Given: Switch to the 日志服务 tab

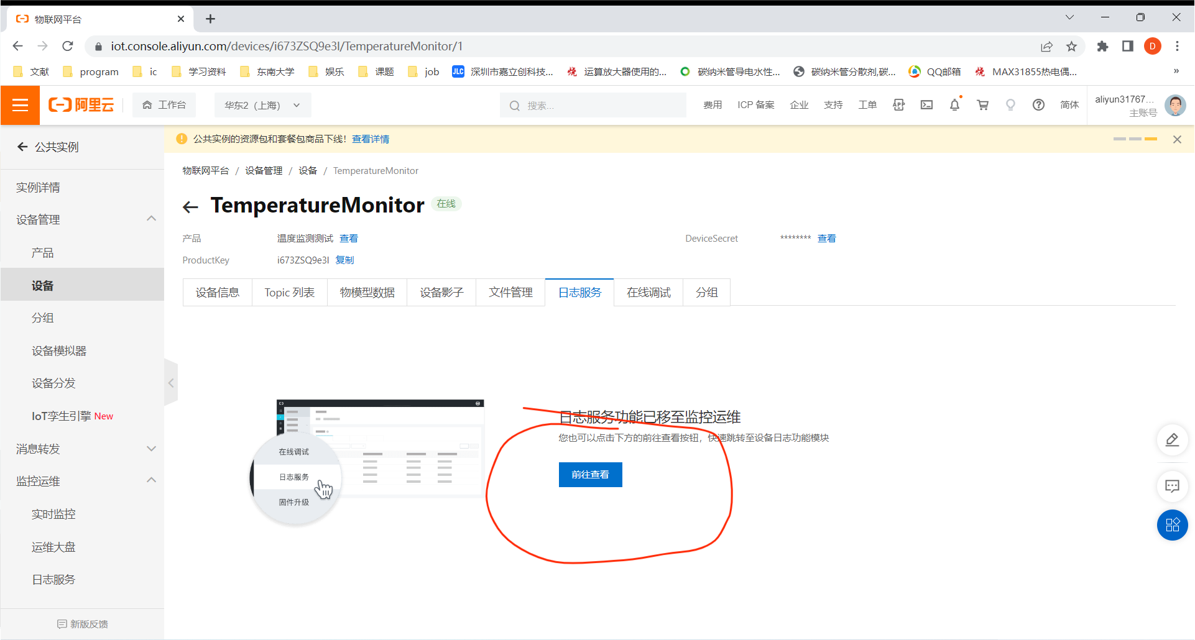Looking at the screenshot, I should (579, 292).
